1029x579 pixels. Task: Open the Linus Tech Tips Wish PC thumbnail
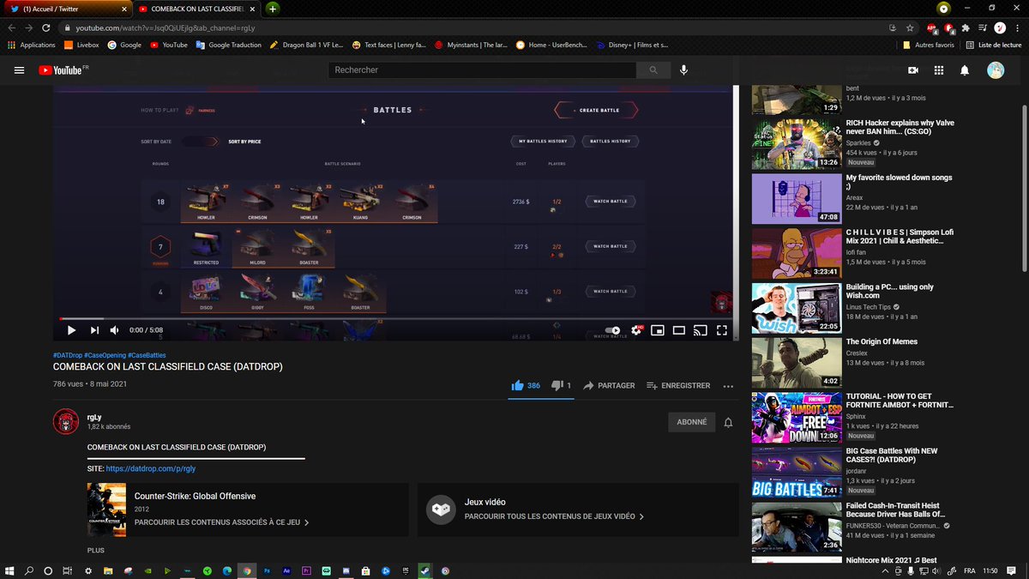[x=797, y=308]
